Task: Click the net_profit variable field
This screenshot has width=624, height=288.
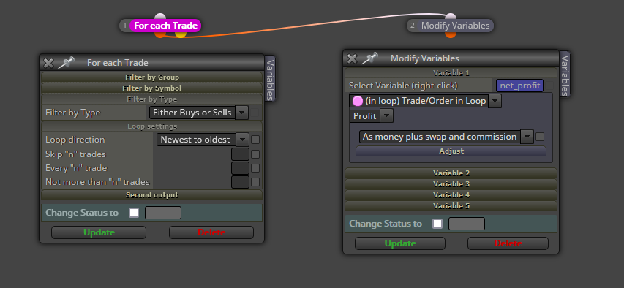Action: pyautogui.click(x=519, y=86)
